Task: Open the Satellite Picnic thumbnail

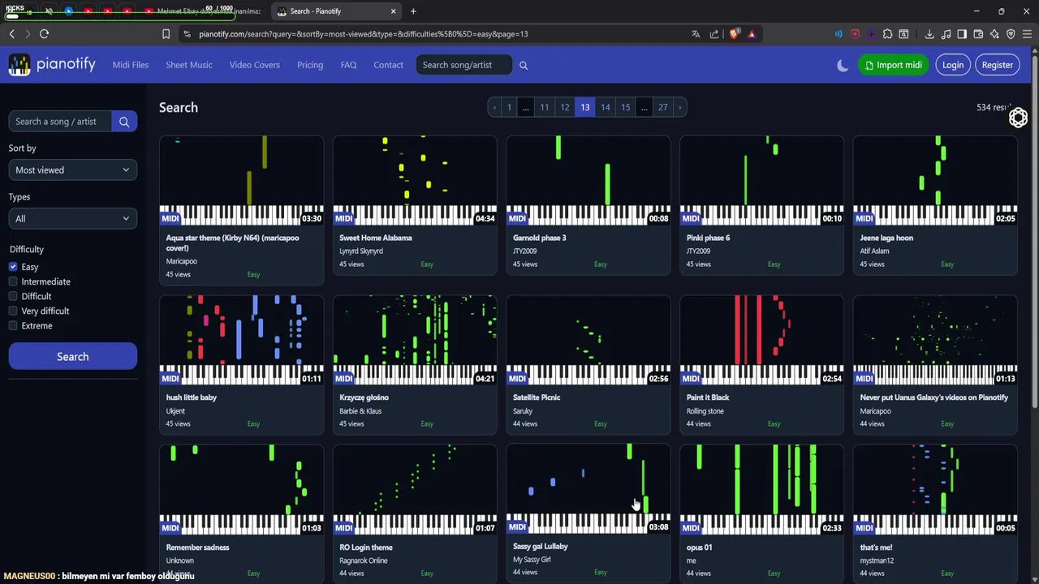Action: coord(588,341)
